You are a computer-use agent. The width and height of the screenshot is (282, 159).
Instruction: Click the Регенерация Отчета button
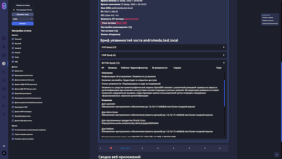point(23,10)
